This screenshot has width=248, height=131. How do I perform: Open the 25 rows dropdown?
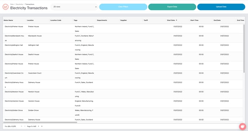[74, 7]
